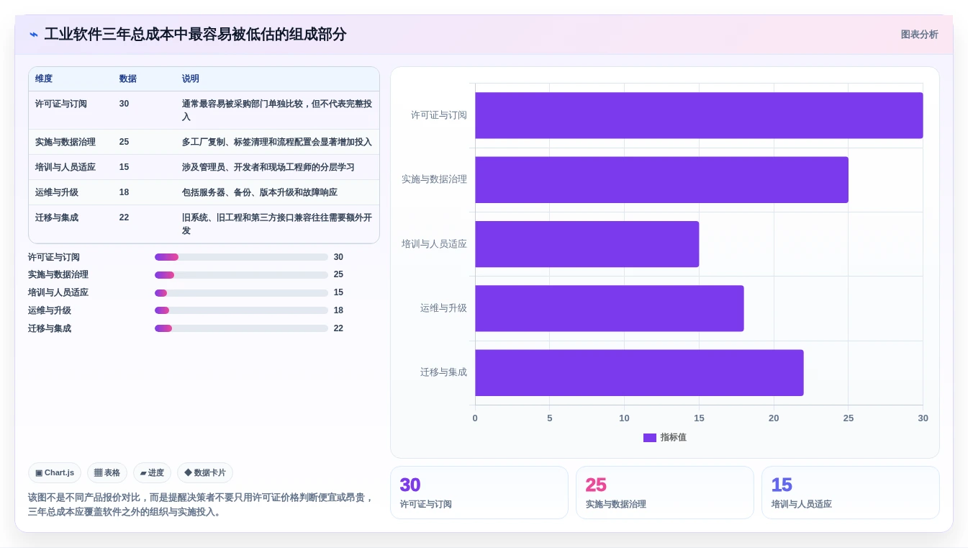The image size is (968, 548).
Task: Click table value 25 for 实施与数据治理
Action: click(x=125, y=142)
